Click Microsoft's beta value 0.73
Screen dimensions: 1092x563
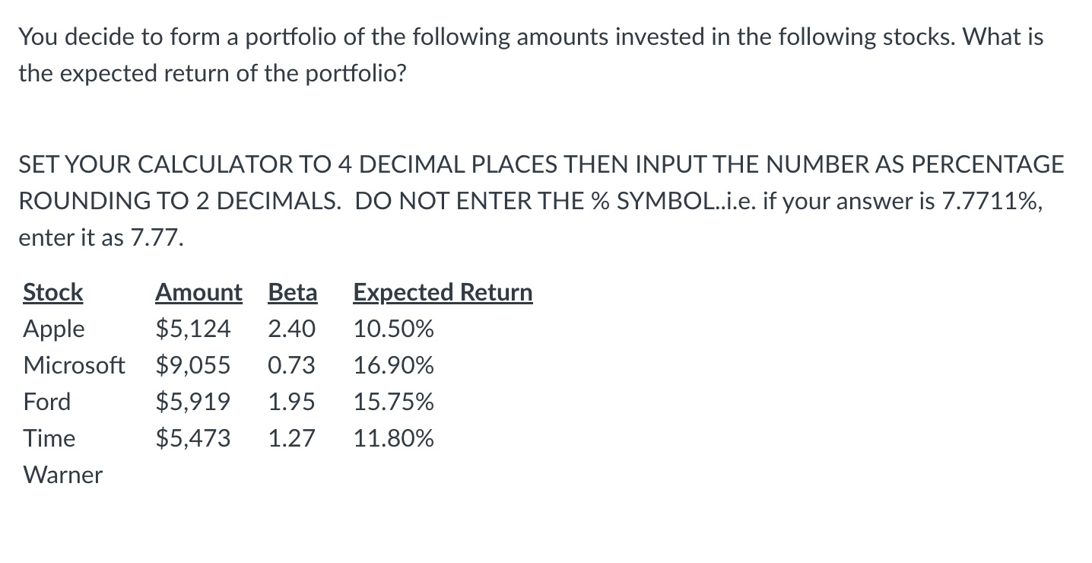pyautogui.click(x=291, y=366)
